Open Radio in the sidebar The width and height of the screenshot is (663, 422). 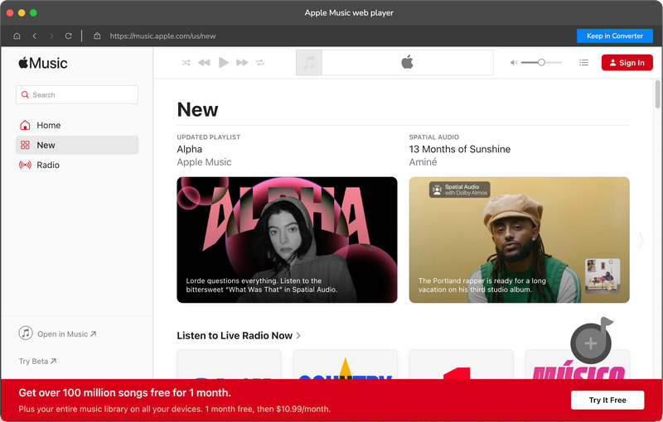[77, 165]
